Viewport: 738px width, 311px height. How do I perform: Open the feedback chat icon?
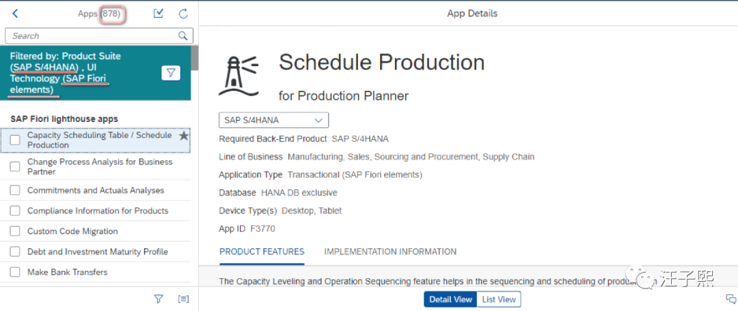tap(730, 299)
